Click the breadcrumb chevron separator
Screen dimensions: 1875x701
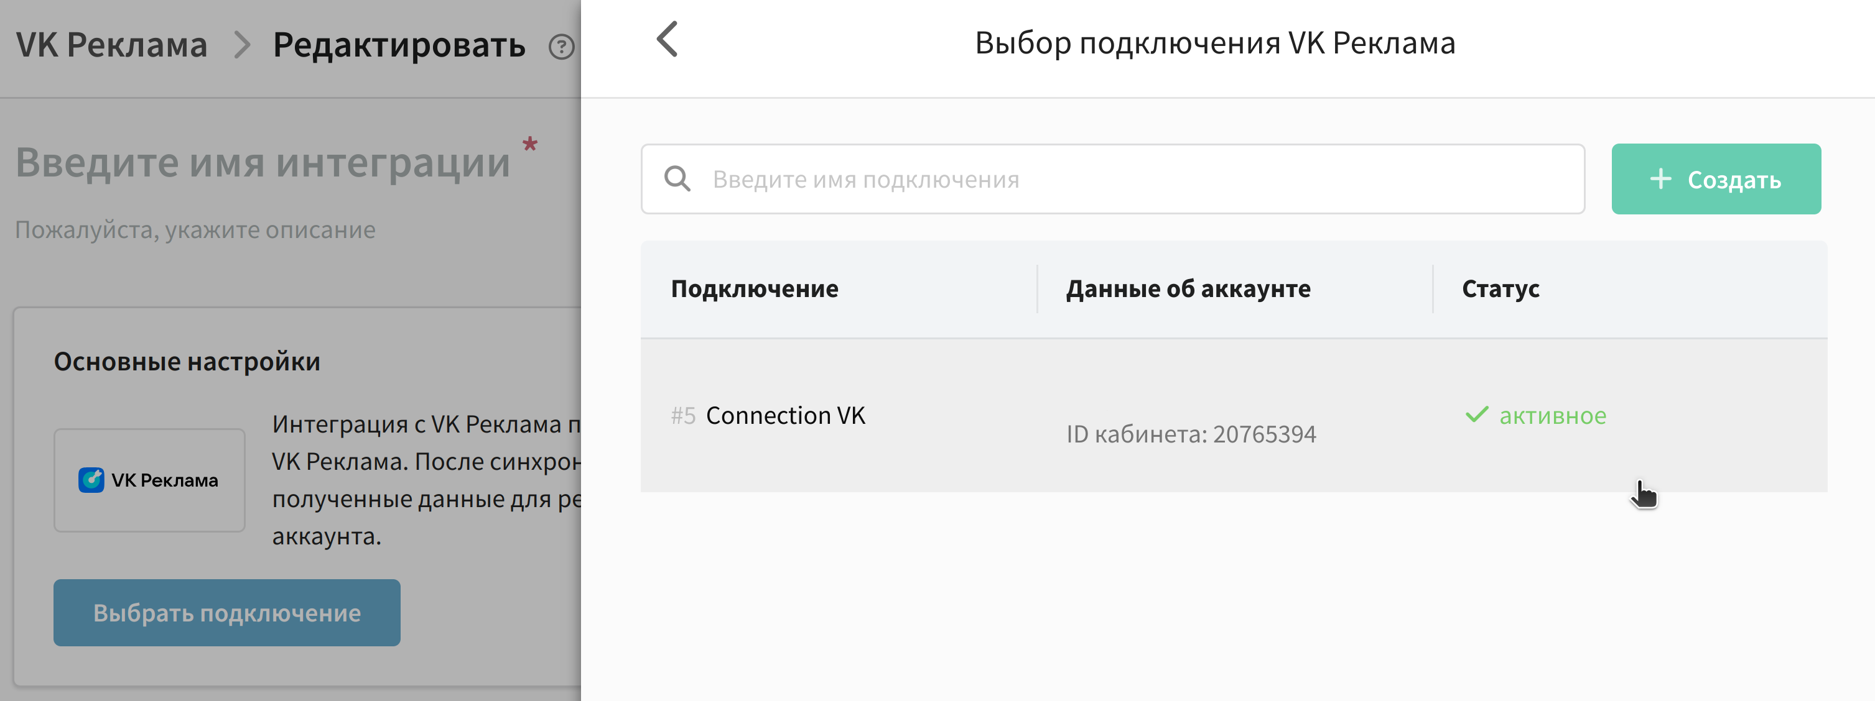(241, 46)
